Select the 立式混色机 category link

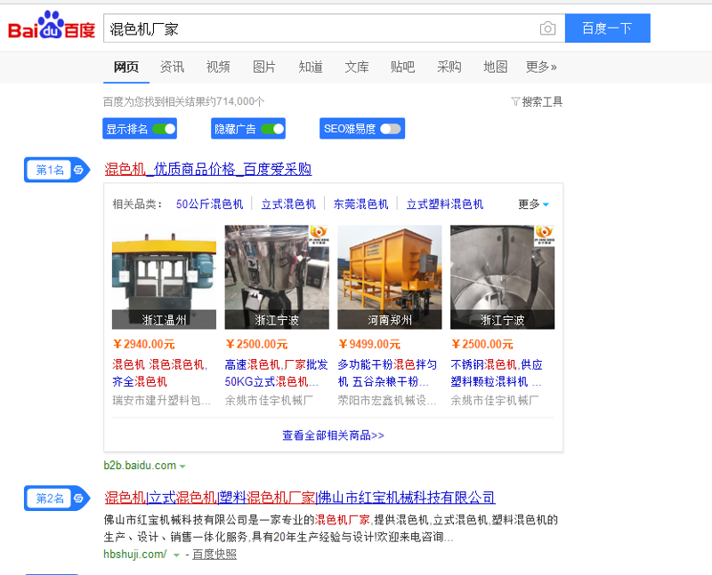[x=288, y=204]
